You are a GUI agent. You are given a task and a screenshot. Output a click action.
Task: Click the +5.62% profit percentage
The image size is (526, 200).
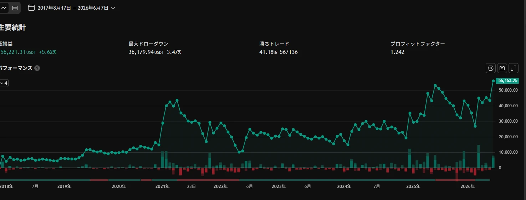47,52
